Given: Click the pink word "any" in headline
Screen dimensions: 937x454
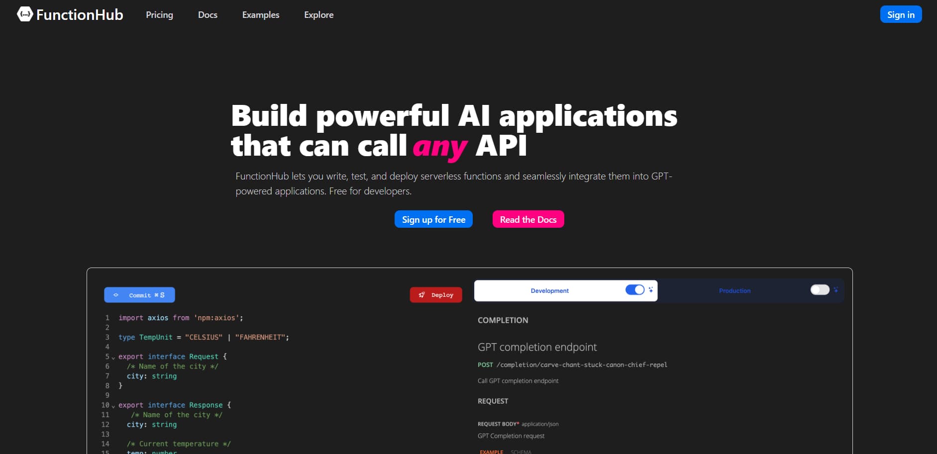Looking at the screenshot, I should point(440,147).
